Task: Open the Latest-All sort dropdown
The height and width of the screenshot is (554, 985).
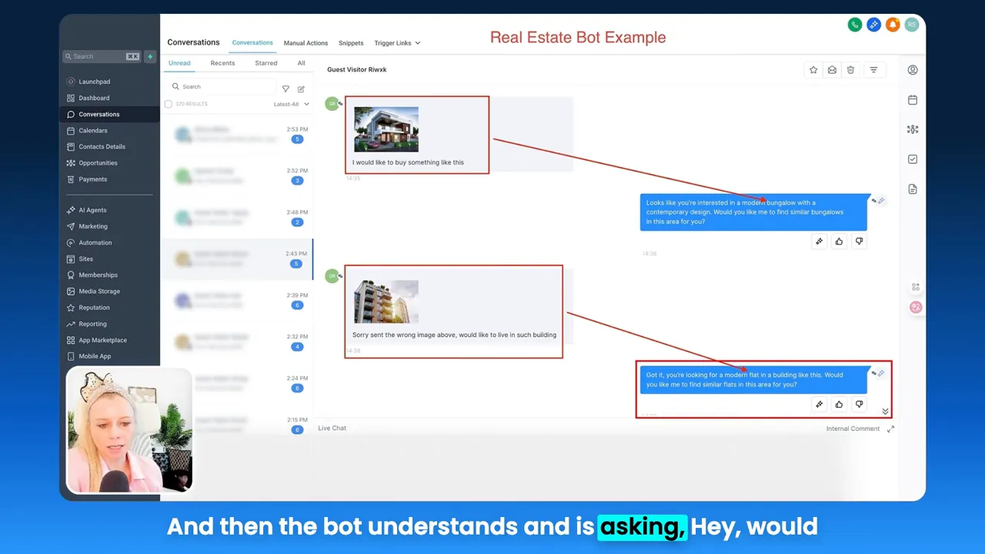Action: click(291, 104)
